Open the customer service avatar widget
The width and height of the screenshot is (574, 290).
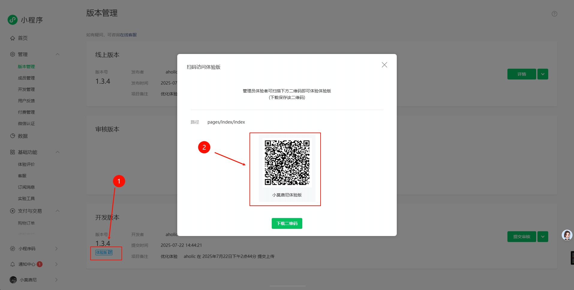(567, 235)
